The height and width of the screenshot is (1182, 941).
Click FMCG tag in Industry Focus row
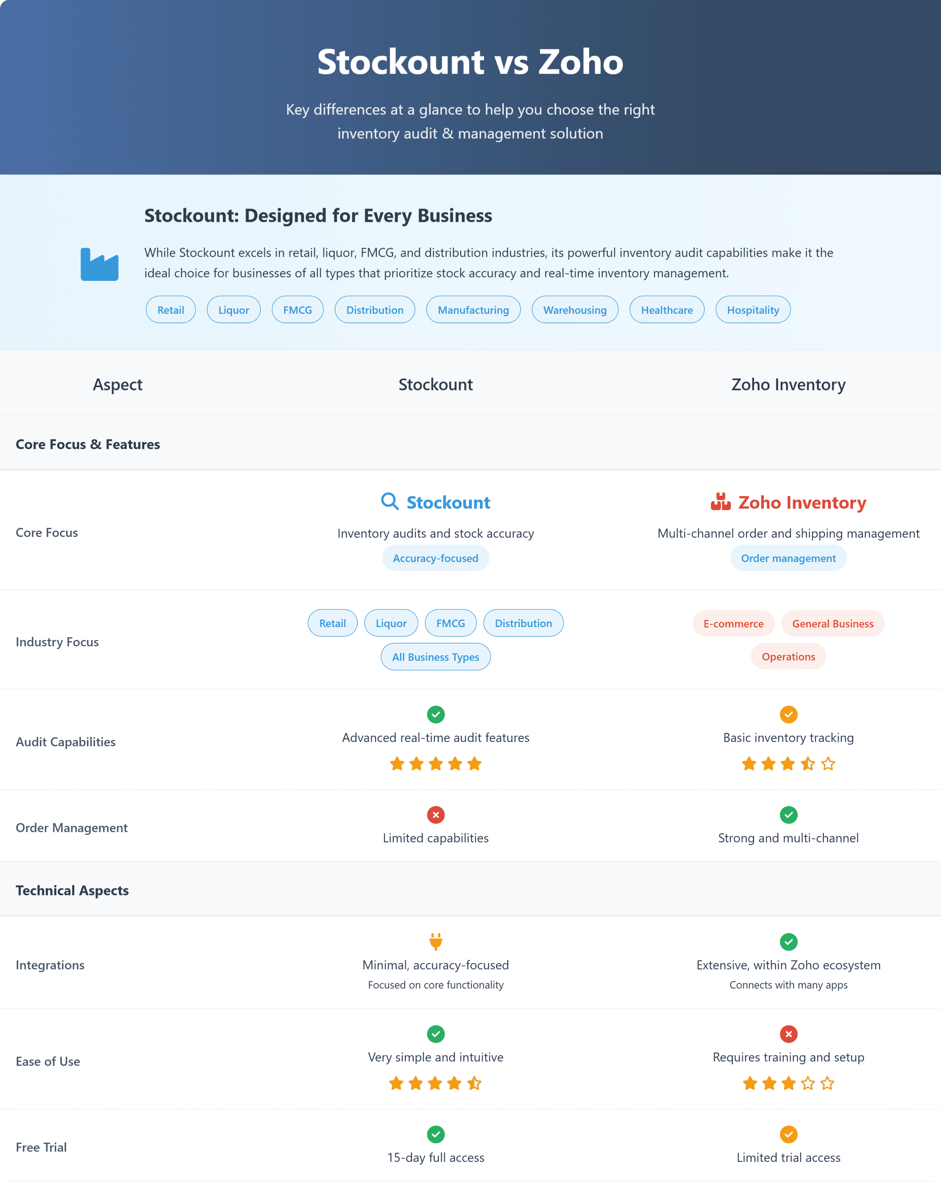(451, 623)
